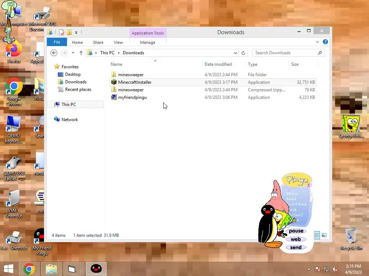Click the MinecraftInstaller grass block icon
369x276 pixels.
114,82
